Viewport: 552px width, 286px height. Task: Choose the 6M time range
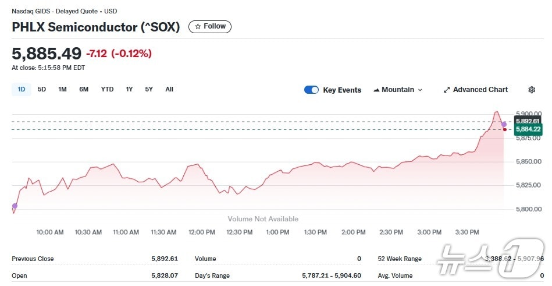click(84, 89)
